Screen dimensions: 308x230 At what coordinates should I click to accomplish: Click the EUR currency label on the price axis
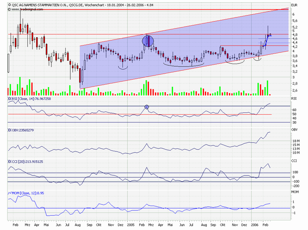pyautogui.click(x=294, y=5)
